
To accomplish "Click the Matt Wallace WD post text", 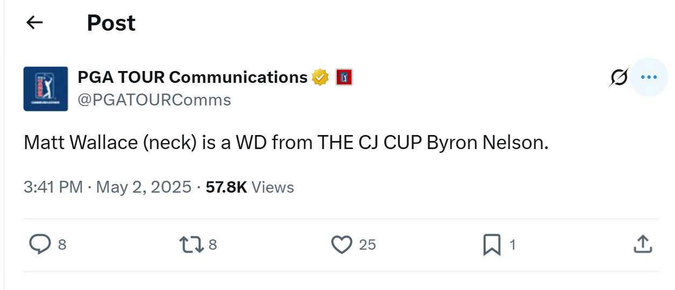I will 286,143.
